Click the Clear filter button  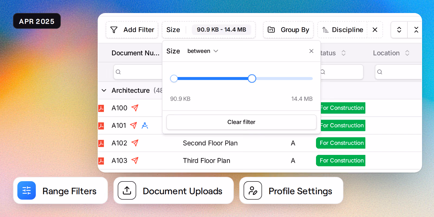[x=241, y=122]
